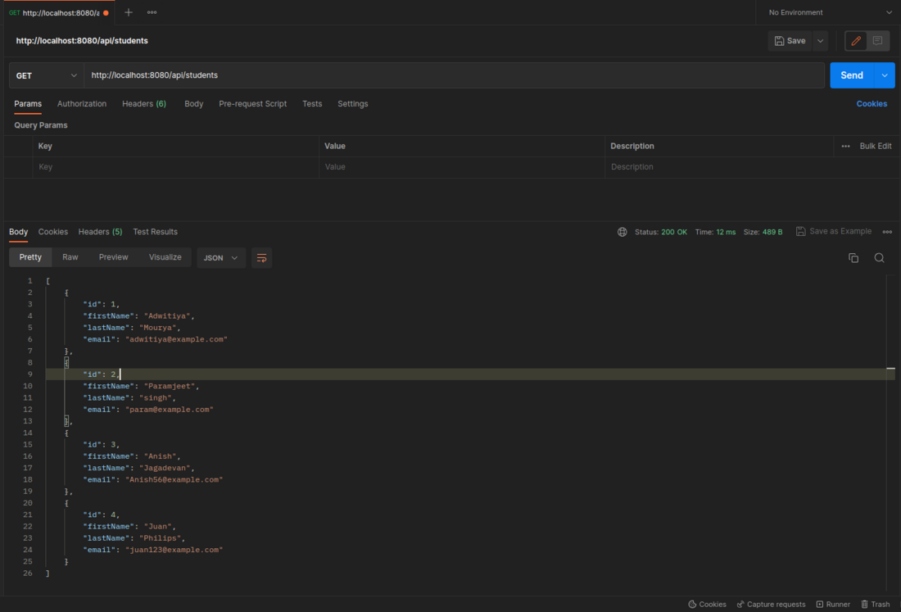The width and height of the screenshot is (901, 612).
Task: Switch to the Tests tab
Action: click(x=312, y=104)
